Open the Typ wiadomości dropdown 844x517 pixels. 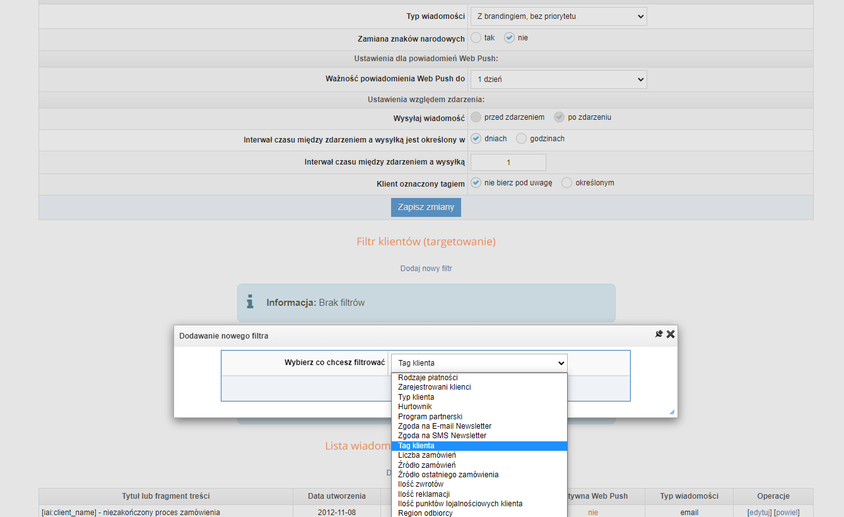click(x=558, y=16)
